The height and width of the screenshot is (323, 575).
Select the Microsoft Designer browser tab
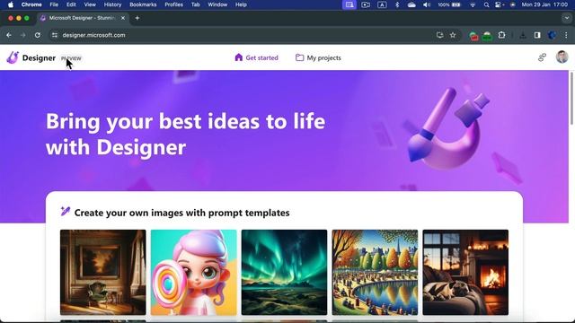click(x=83, y=18)
